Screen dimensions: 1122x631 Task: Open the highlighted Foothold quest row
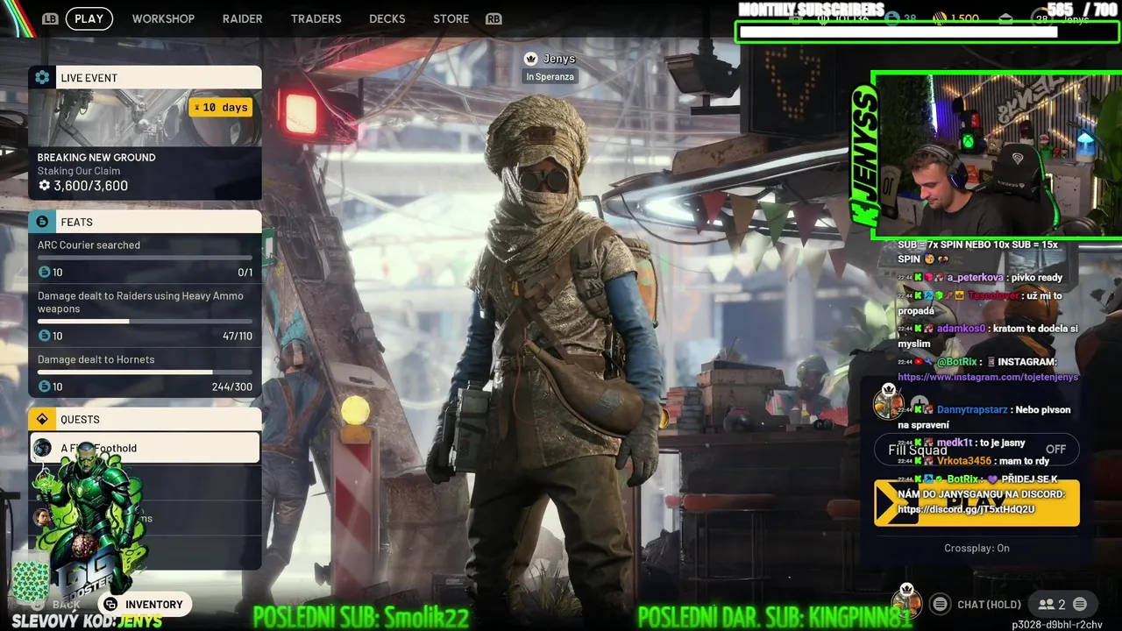tap(145, 448)
